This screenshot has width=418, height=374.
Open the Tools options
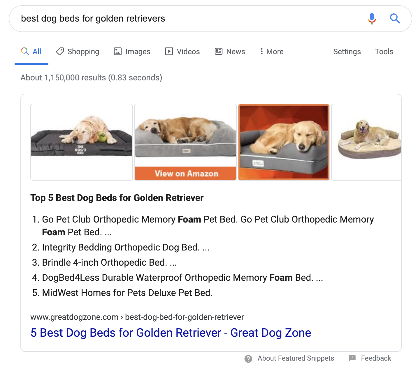[384, 52]
